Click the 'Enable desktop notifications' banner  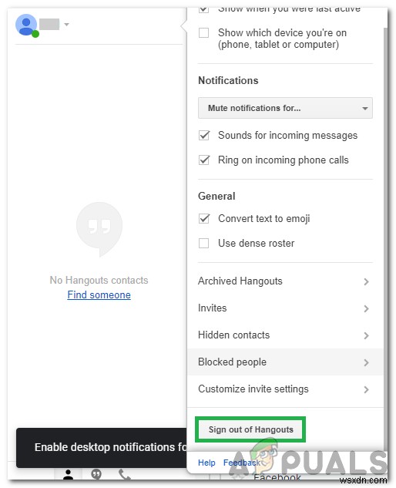102,448
